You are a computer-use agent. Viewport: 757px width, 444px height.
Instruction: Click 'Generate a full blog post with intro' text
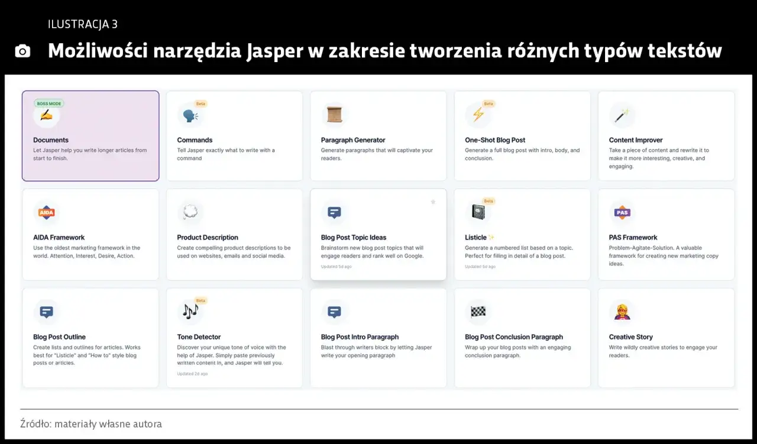pos(522,154)
